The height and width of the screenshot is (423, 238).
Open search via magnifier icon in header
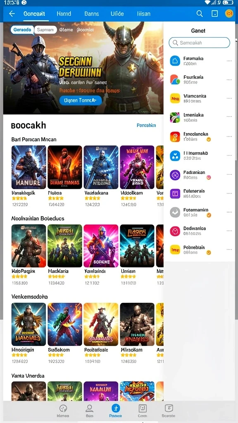200,14
